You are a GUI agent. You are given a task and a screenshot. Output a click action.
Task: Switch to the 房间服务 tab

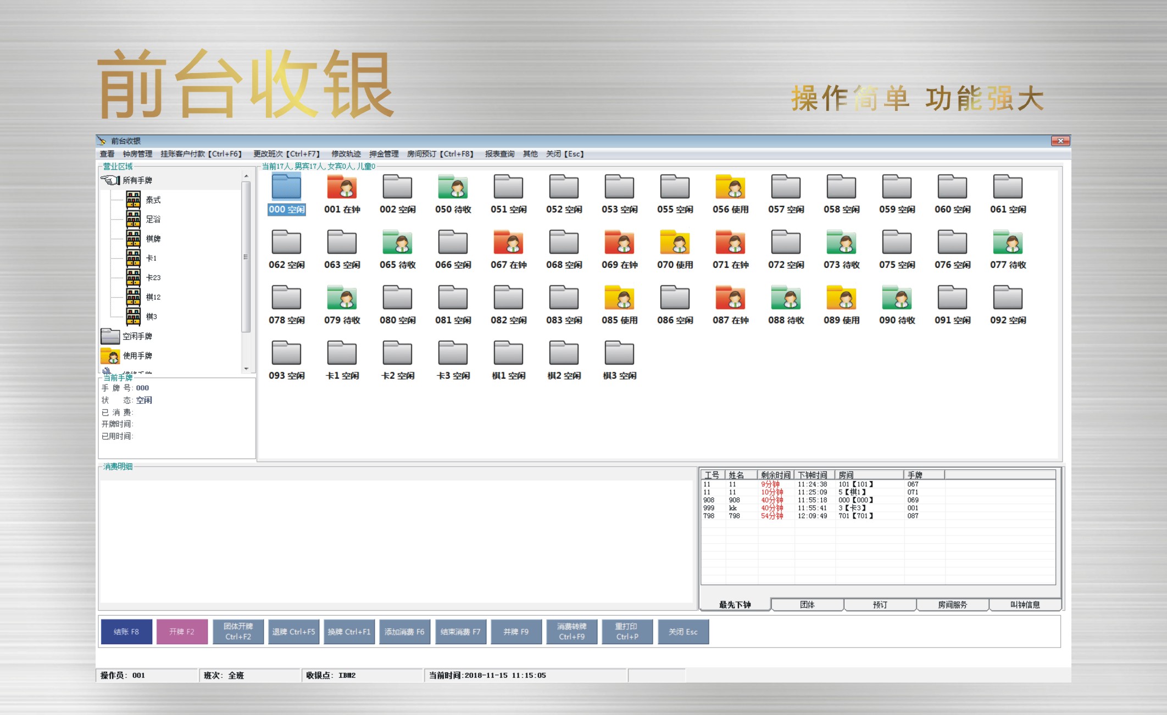pos(952,605)
